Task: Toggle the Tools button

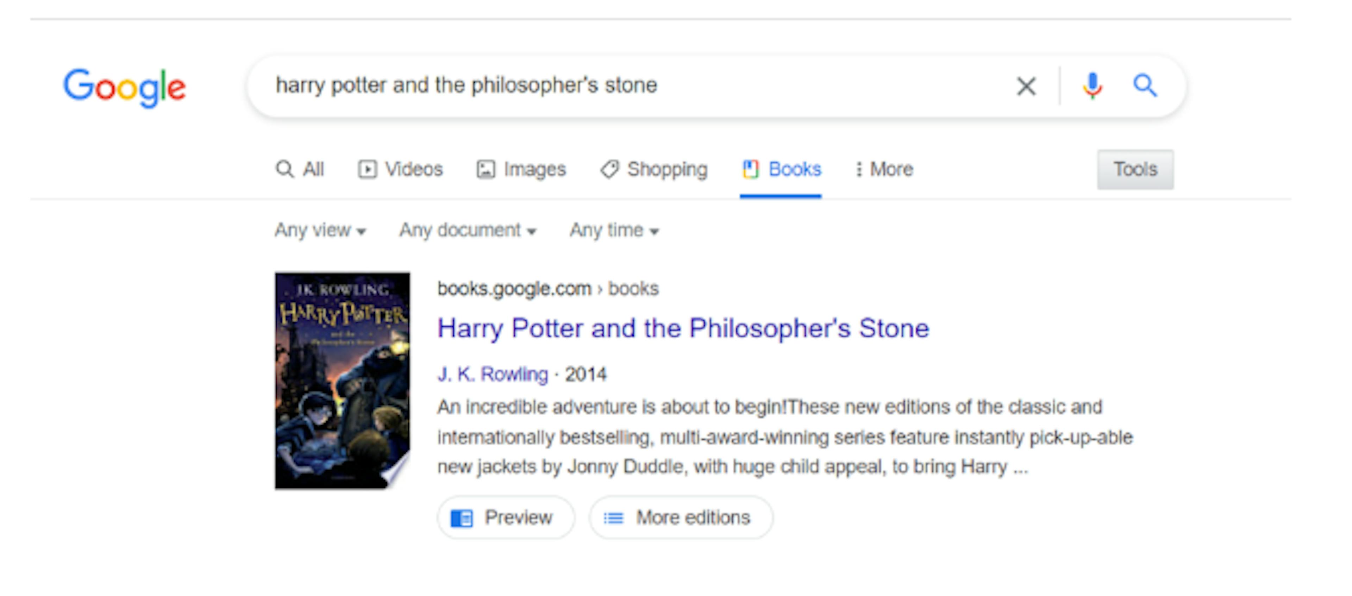Action: [1135, 169]
